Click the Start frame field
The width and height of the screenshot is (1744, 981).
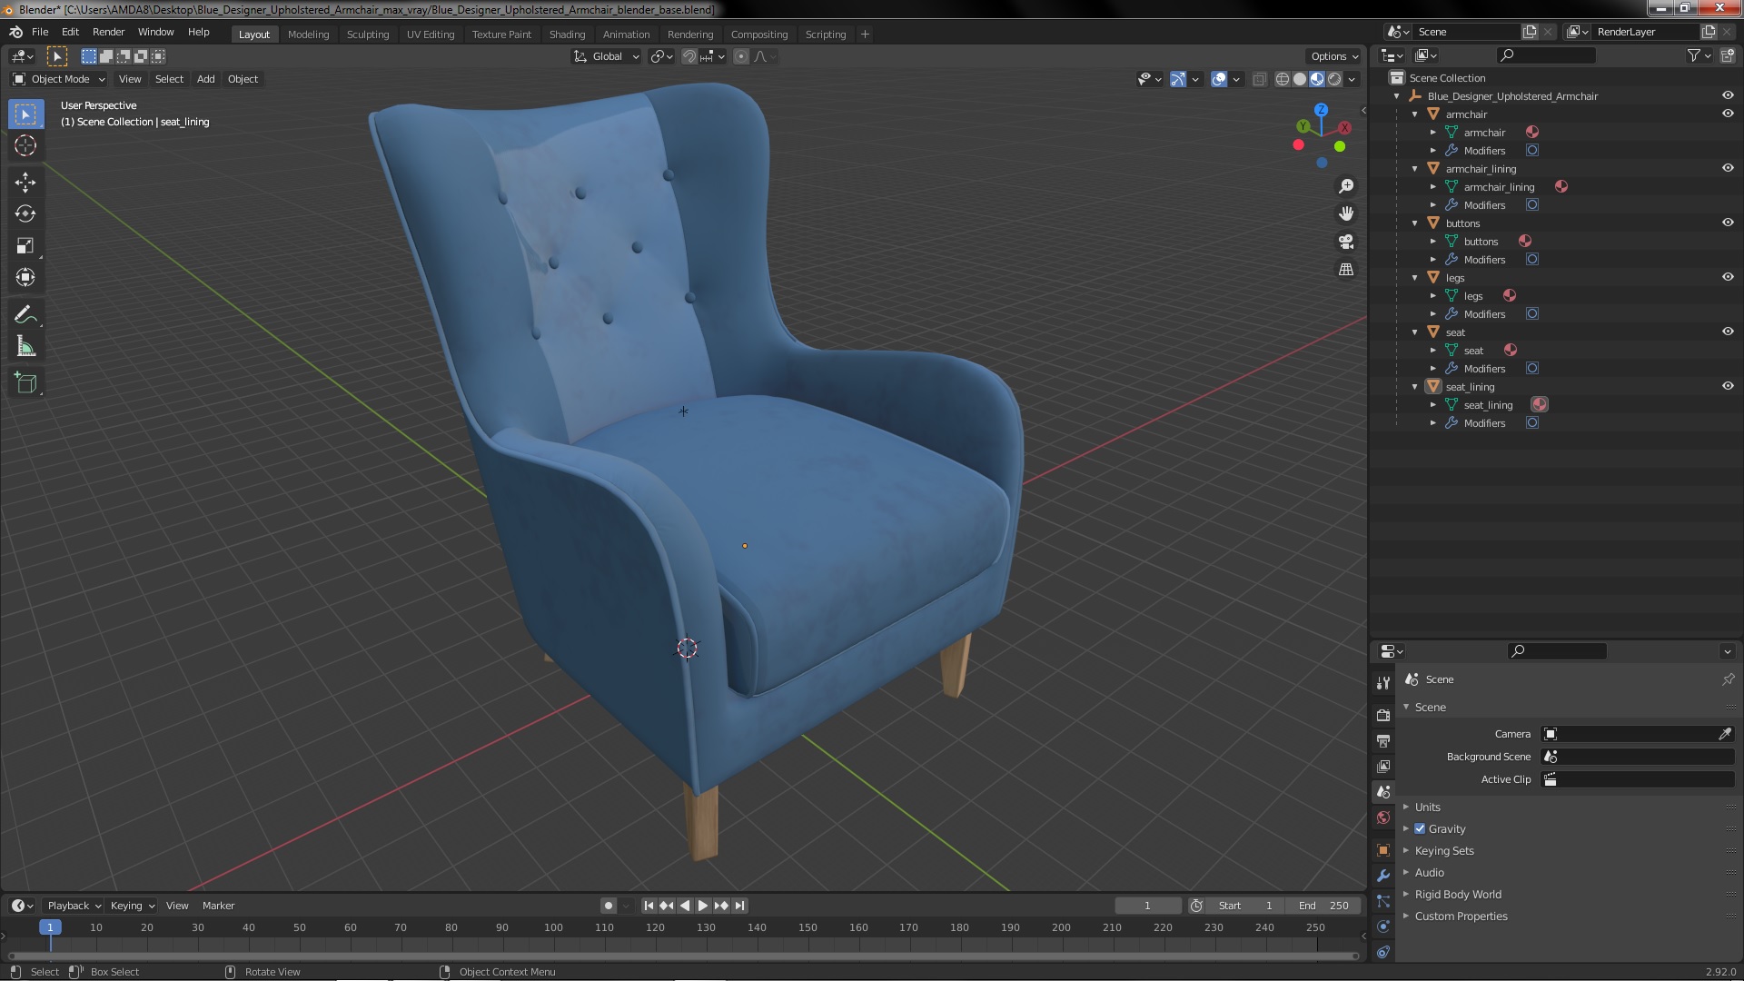point(1245,906)
